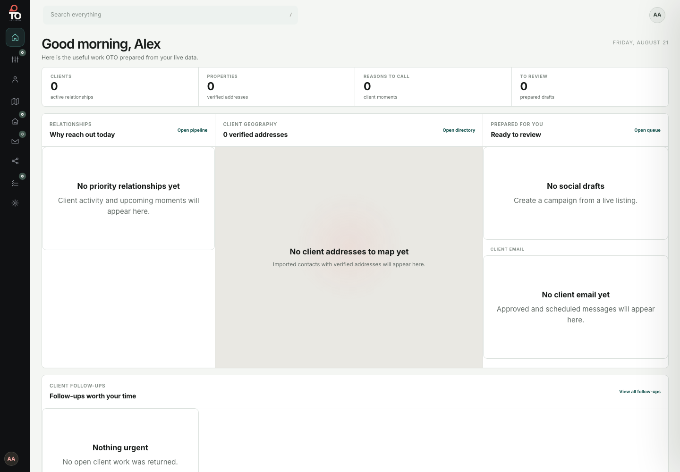Open the AA profile avatar at top right

click(x=657, y=15)
